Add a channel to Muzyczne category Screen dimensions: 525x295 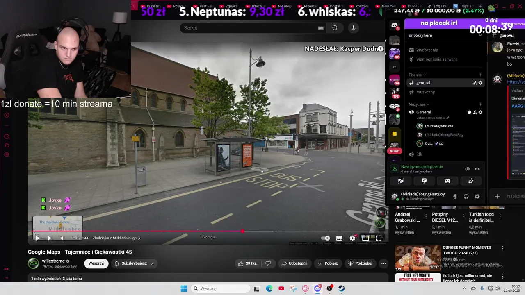tap(480, 104)
